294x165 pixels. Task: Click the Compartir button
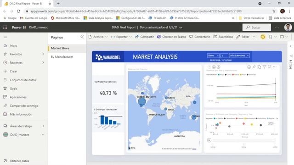(144, 37)
